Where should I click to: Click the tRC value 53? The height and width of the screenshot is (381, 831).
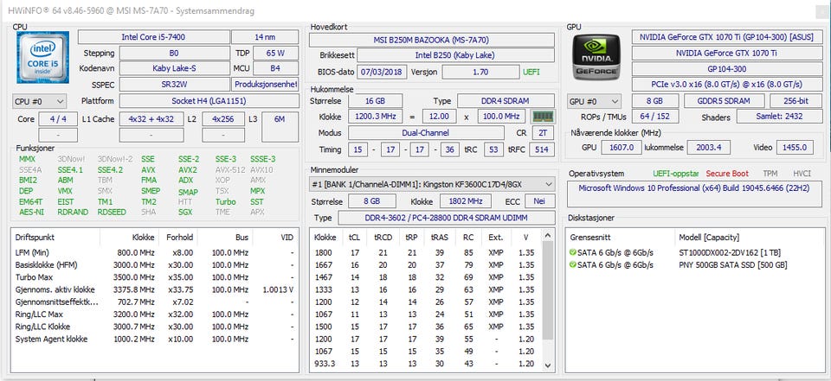pos(493,149)
